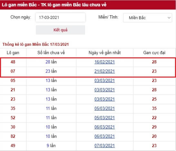The height and width of the screenshot is (151, 176).
Task: Open the 06/03/2021 link in row 82
Action: 104,136
